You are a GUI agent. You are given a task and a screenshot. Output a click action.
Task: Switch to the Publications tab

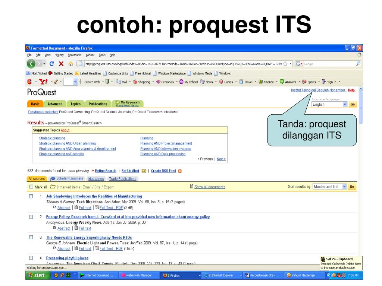98,104
